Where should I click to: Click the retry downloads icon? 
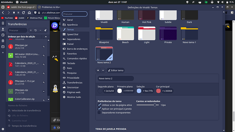tap(35, 30)
